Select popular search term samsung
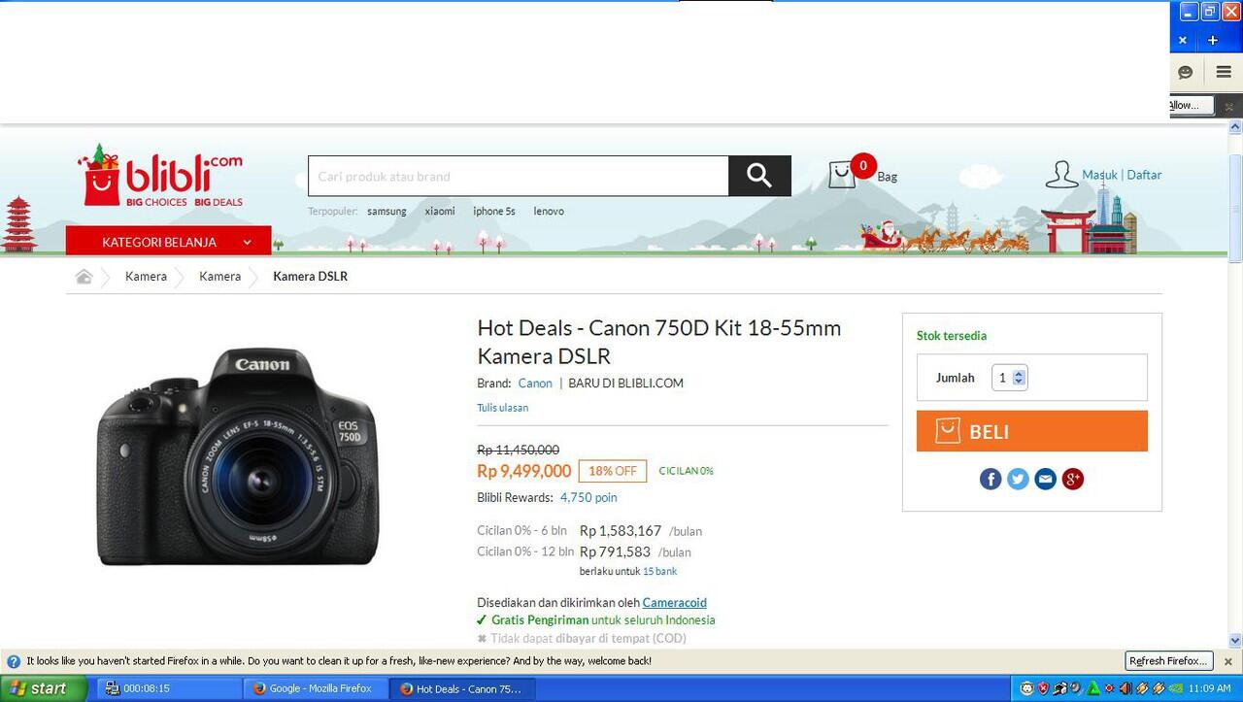Image resolution: width=1243 pixels, height=702 pixels. 386,211
